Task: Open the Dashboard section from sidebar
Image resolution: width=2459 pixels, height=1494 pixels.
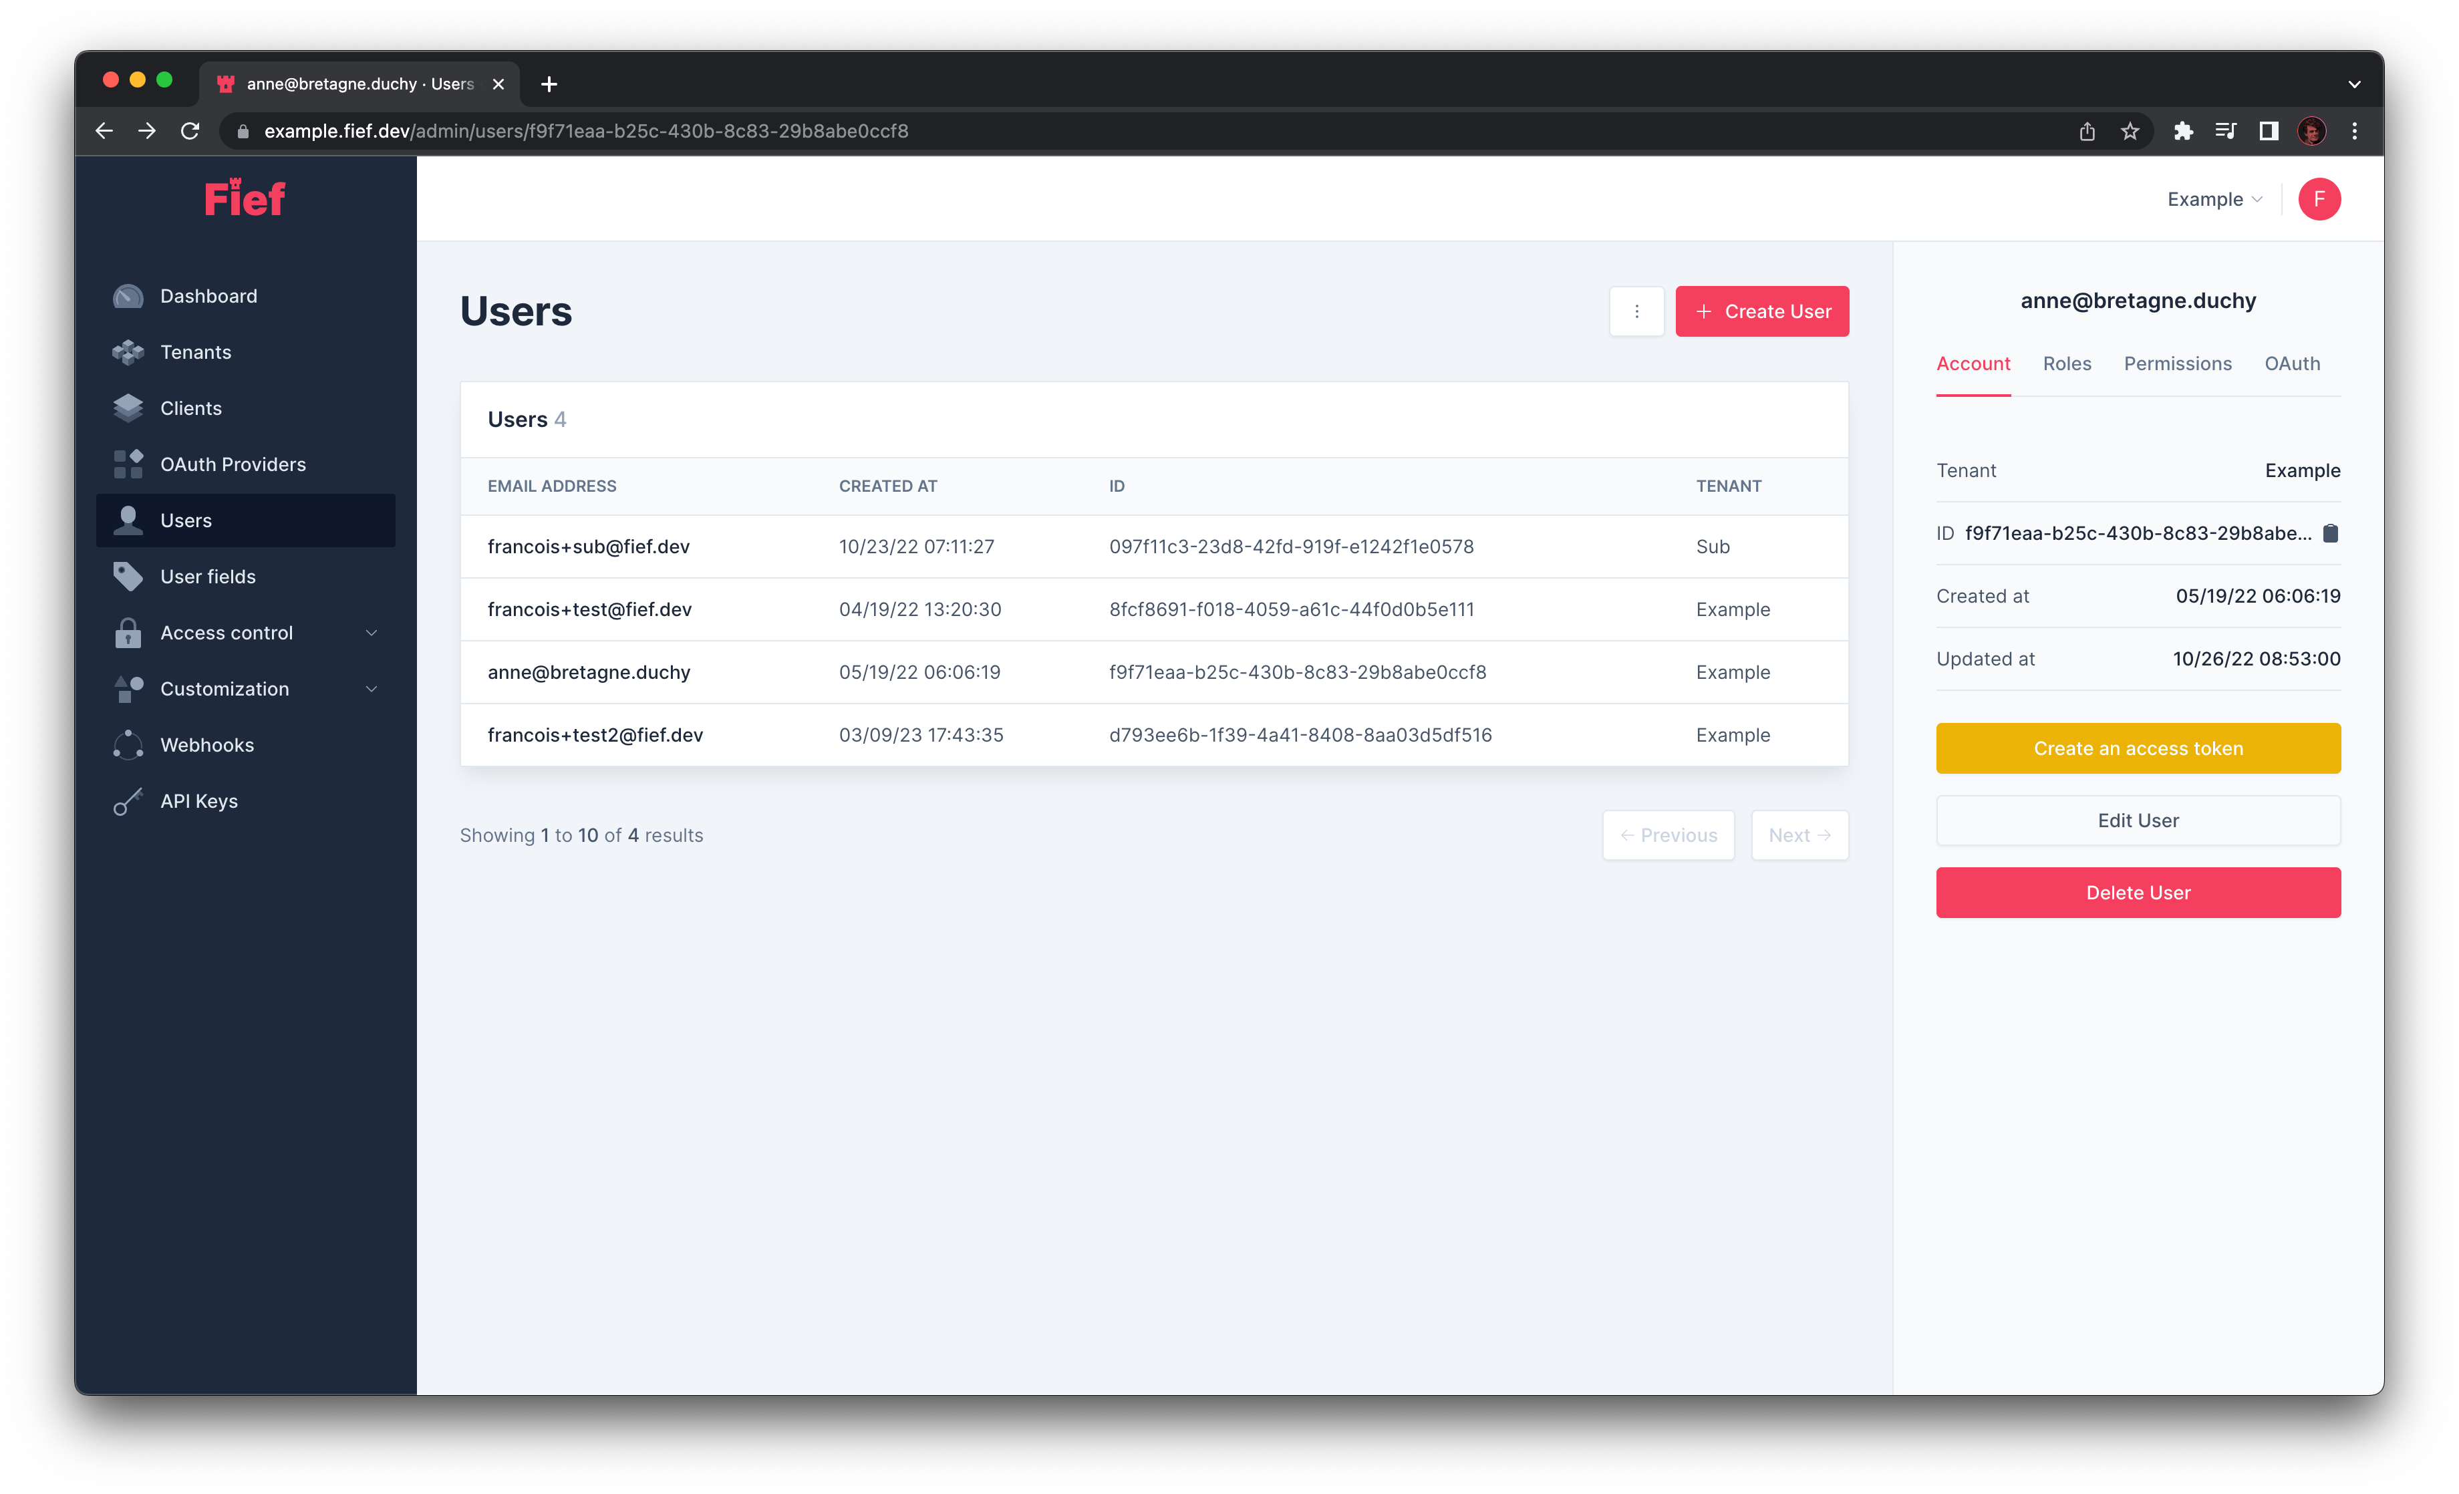Action: click(x=208, y=295)
